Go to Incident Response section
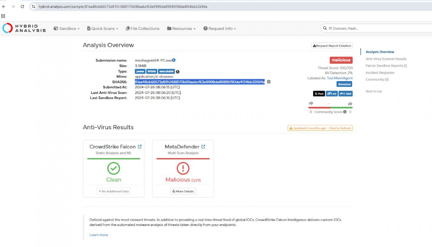 380,73
